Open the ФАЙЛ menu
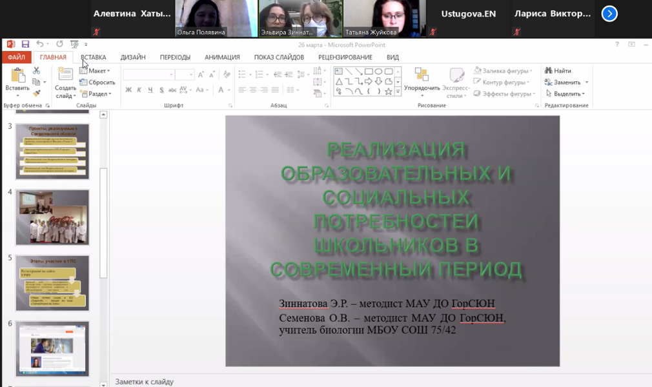The image size is (652, 387). click(x=16, y=57)
